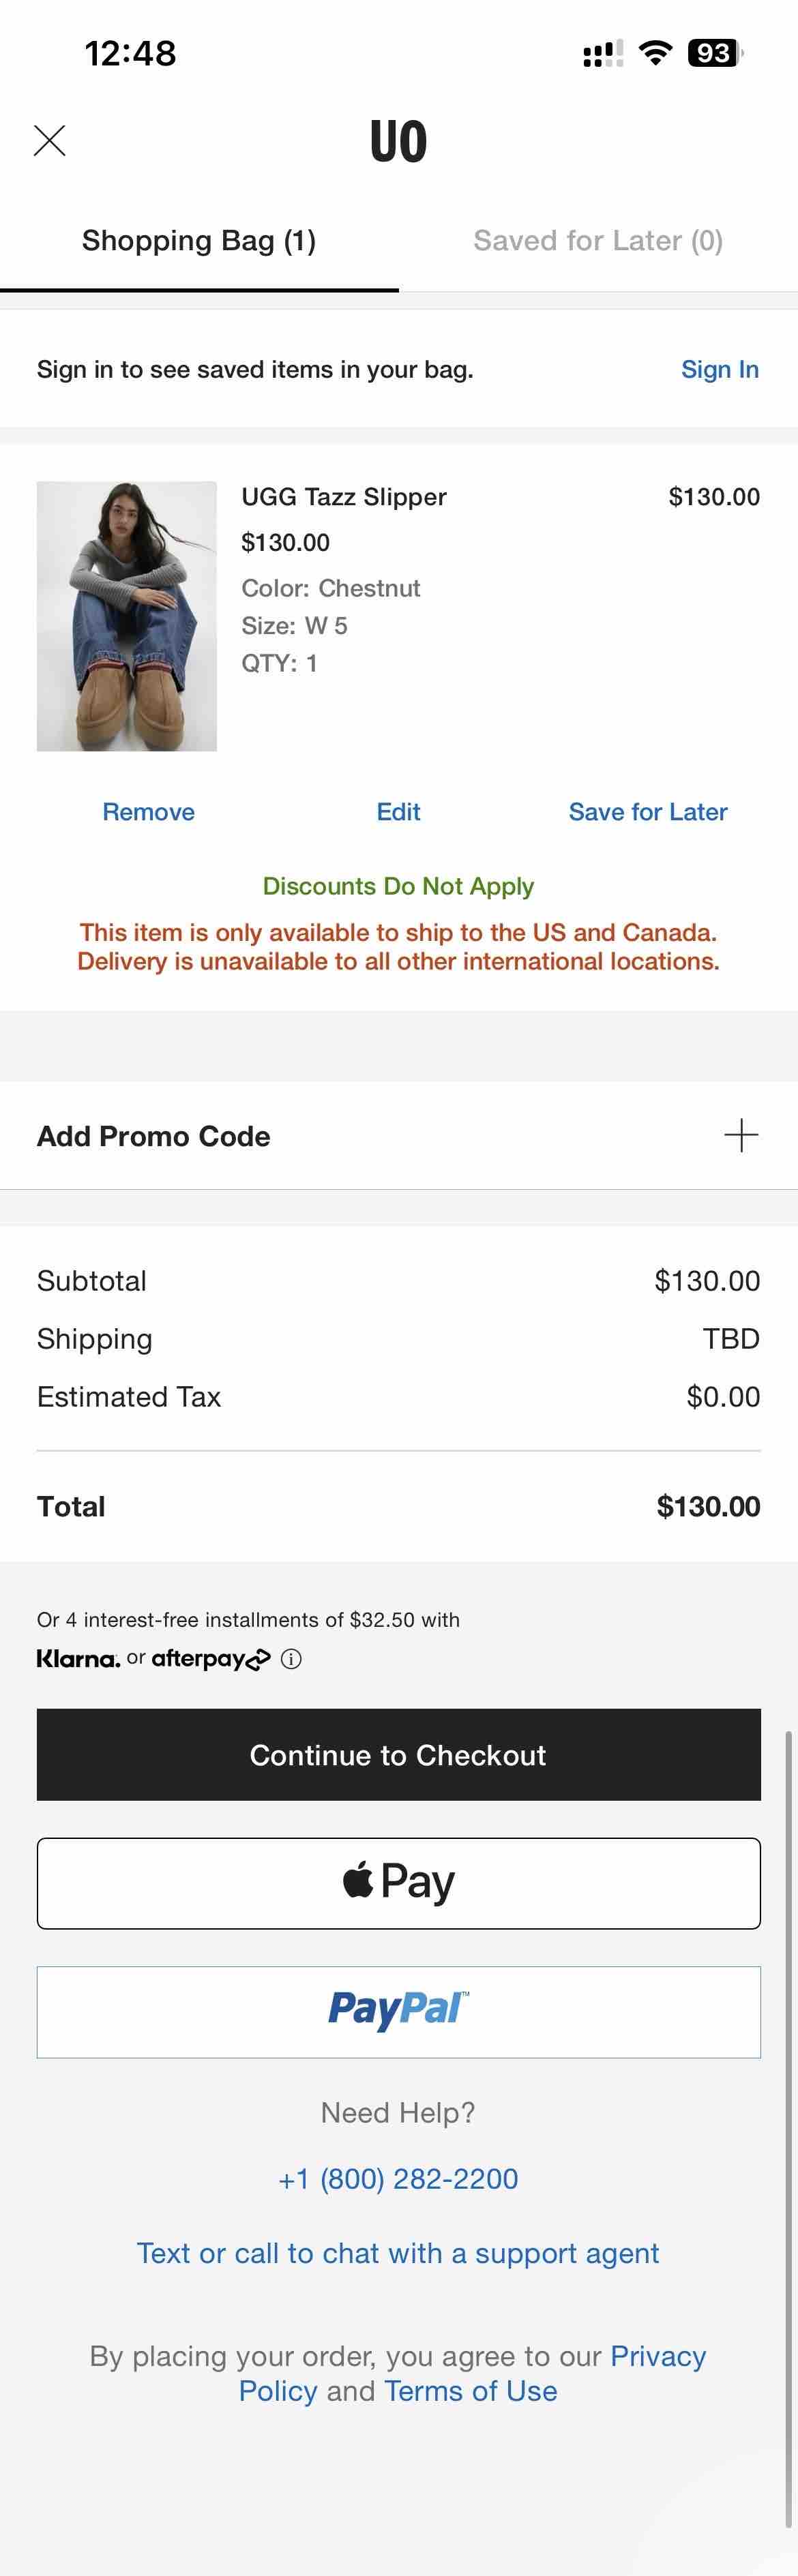Tap the UO logo
Viewport: 798px width, 2576px height.
(398, 141)
